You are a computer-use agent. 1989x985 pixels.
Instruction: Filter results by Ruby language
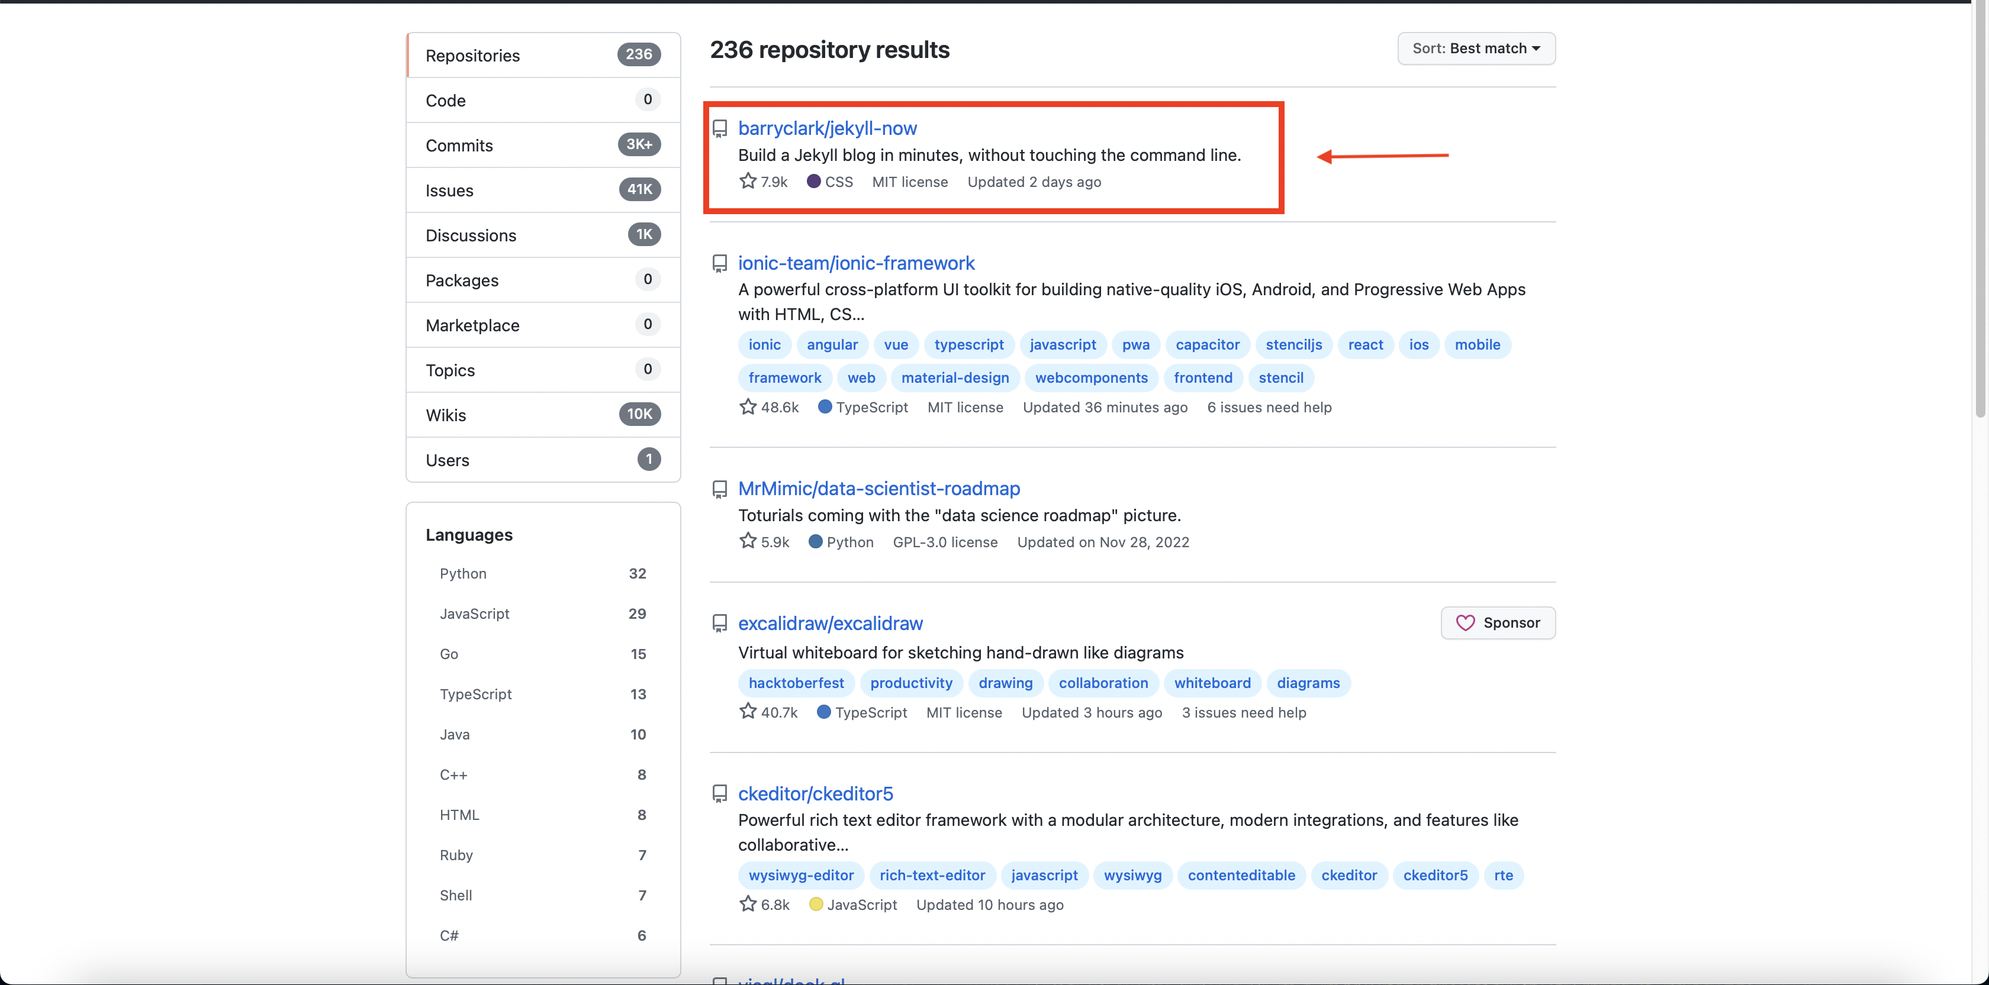[x=543, y=855]
